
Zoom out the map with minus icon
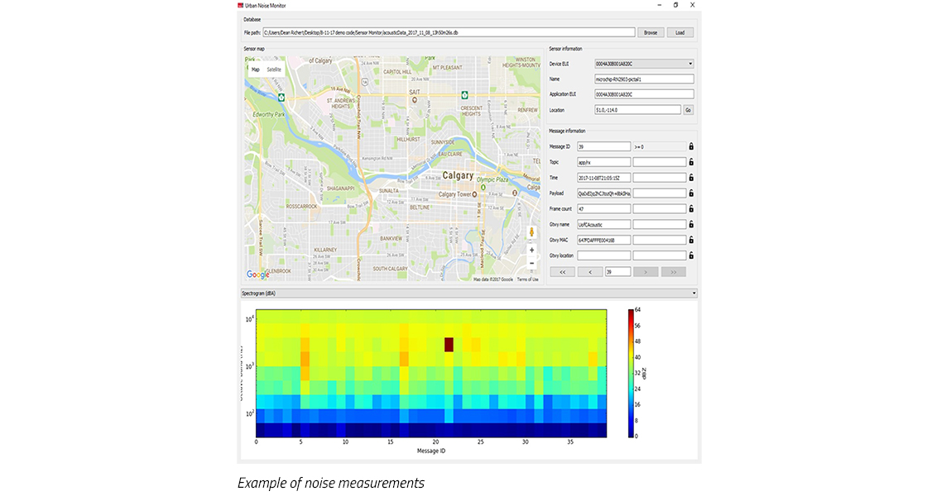531,264
